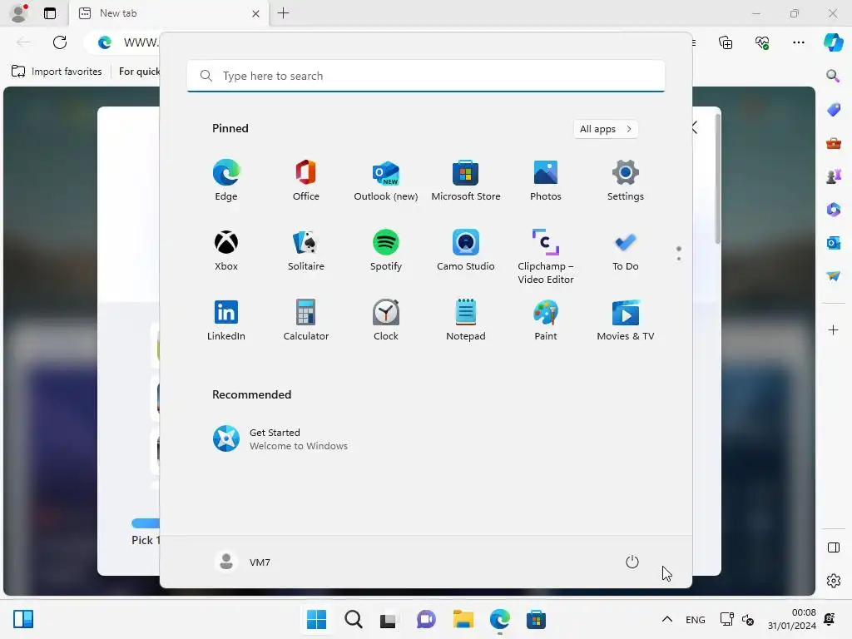
Task: Open Get Started recommended item
Action: [x=280, y=439]
